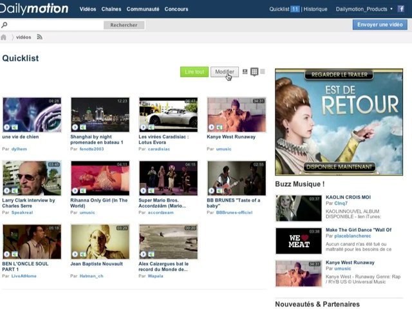Open placeblancherec uploader link
This screenshot has width=412, height=309.
coord(353,236)
